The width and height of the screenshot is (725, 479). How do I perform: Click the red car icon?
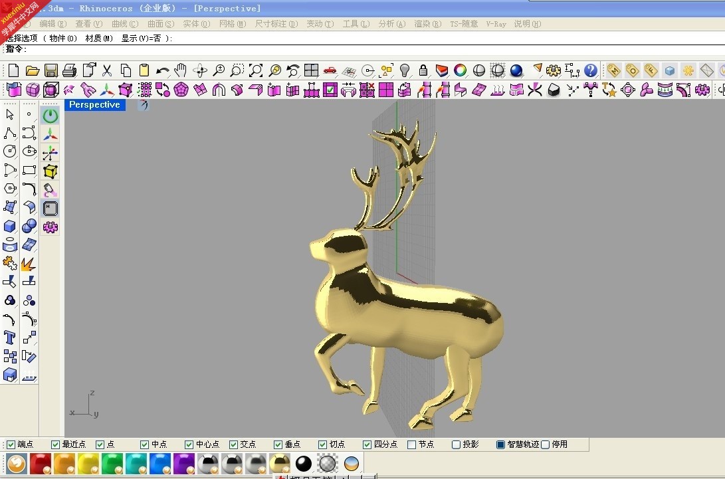[x=330, y=70]
